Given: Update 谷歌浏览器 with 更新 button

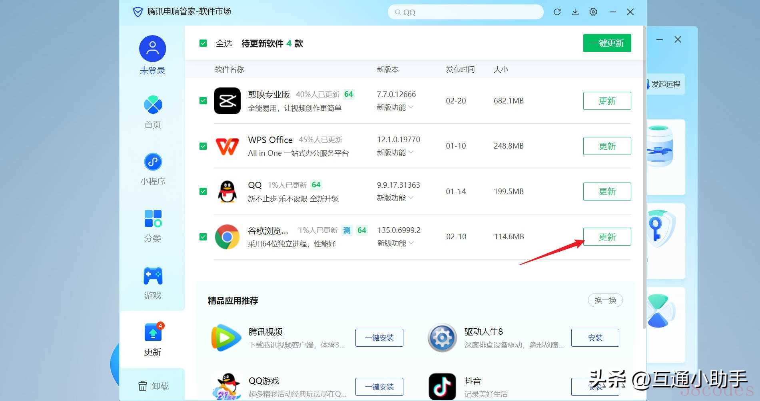Looking at the screenshot, I should 607,237.
